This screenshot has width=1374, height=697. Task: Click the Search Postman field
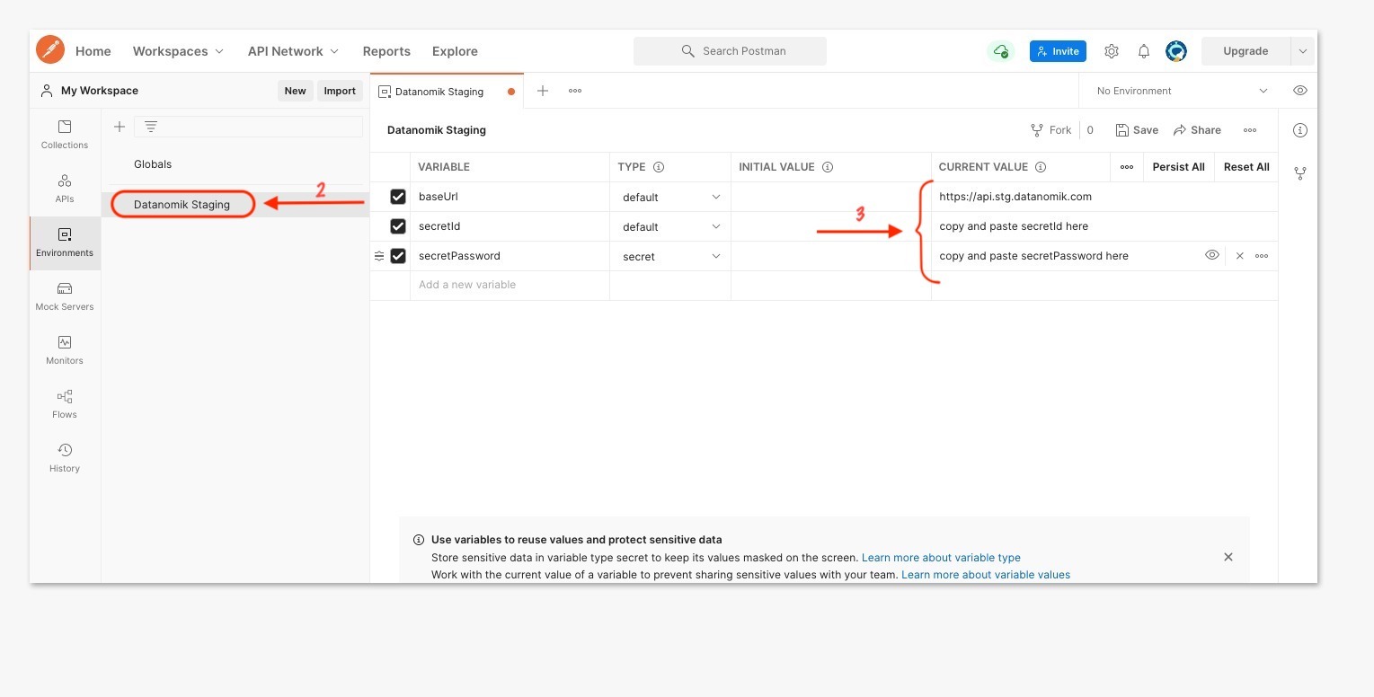(730, 51)
